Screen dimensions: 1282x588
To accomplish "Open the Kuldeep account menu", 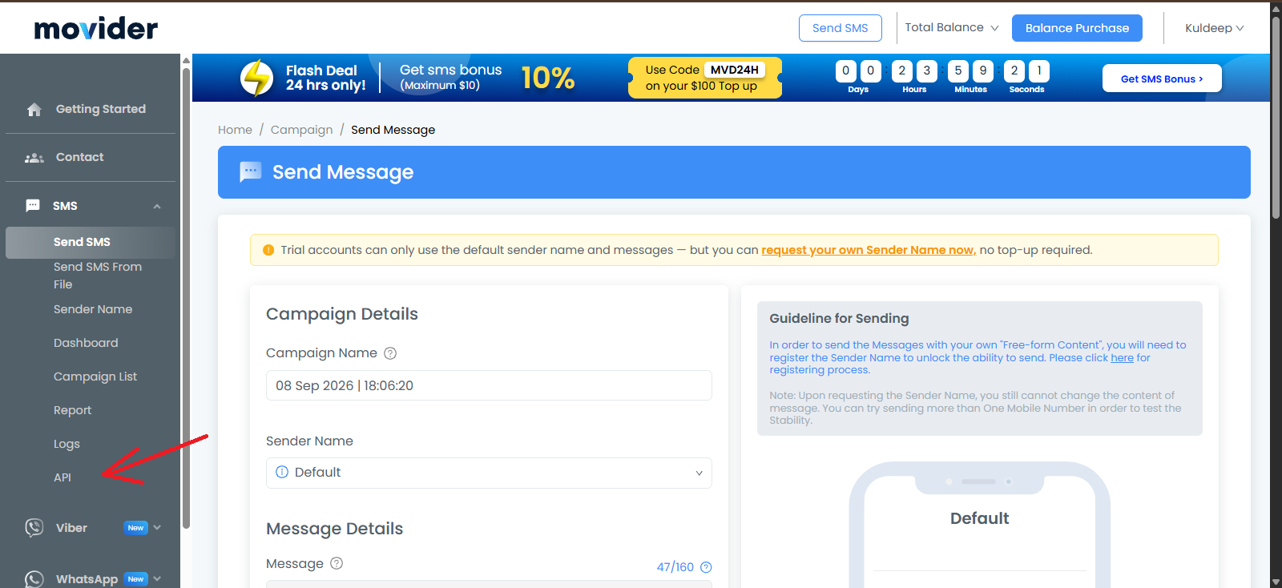I will 1215,28.
